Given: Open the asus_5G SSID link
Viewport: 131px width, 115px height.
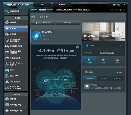Looking at the screenshot, I should (x=87, y=10).
